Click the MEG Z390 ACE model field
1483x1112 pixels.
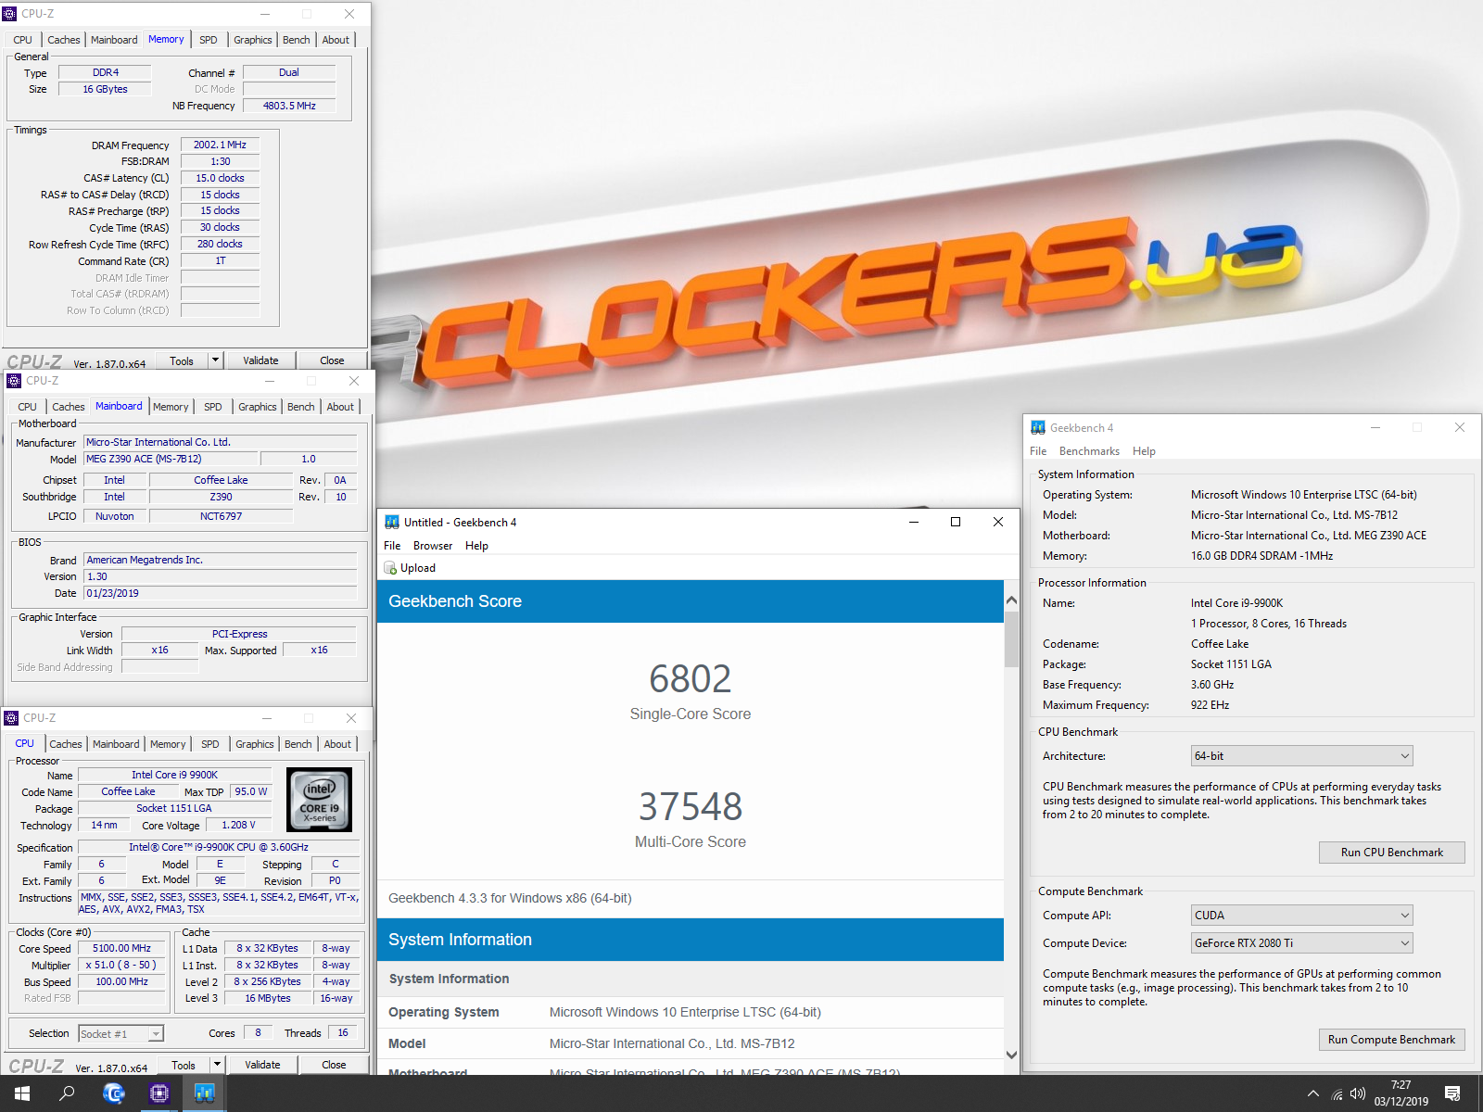171,459
